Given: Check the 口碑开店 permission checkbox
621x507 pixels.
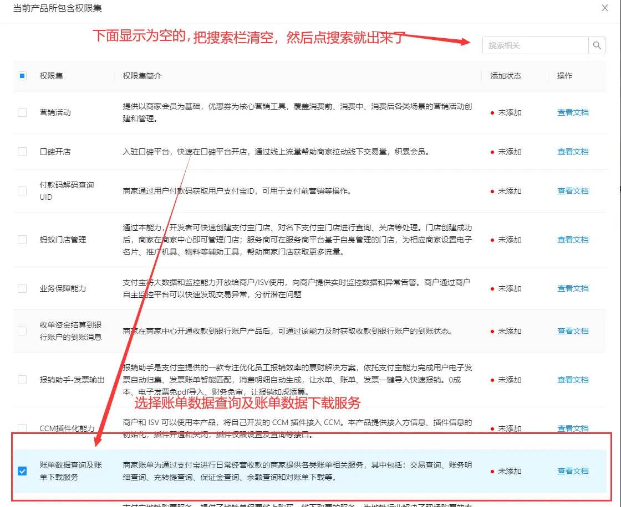Looking at the screenshot, I should pyautogui.click(x=22, y=152).
